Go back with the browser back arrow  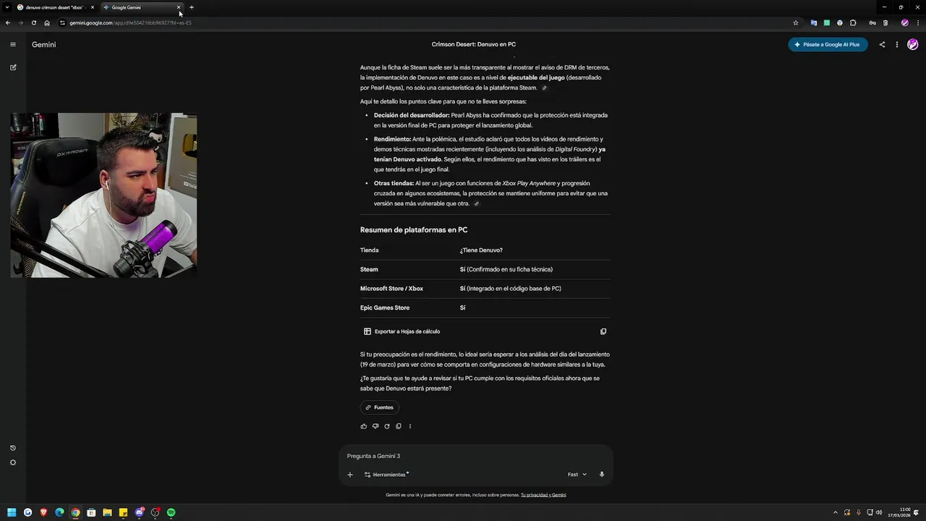(x=7, y=22)
